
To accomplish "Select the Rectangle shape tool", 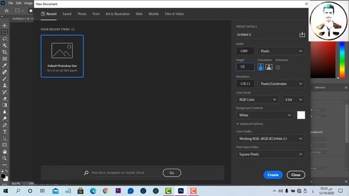I will click(4, 145).
